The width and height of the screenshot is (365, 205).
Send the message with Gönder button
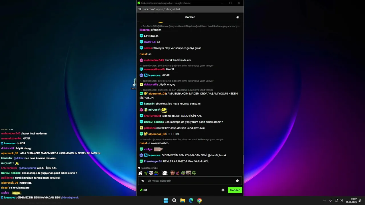point(235,190)
